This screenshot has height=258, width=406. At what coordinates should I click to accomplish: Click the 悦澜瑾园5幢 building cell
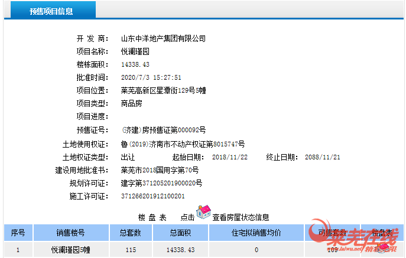71,250
